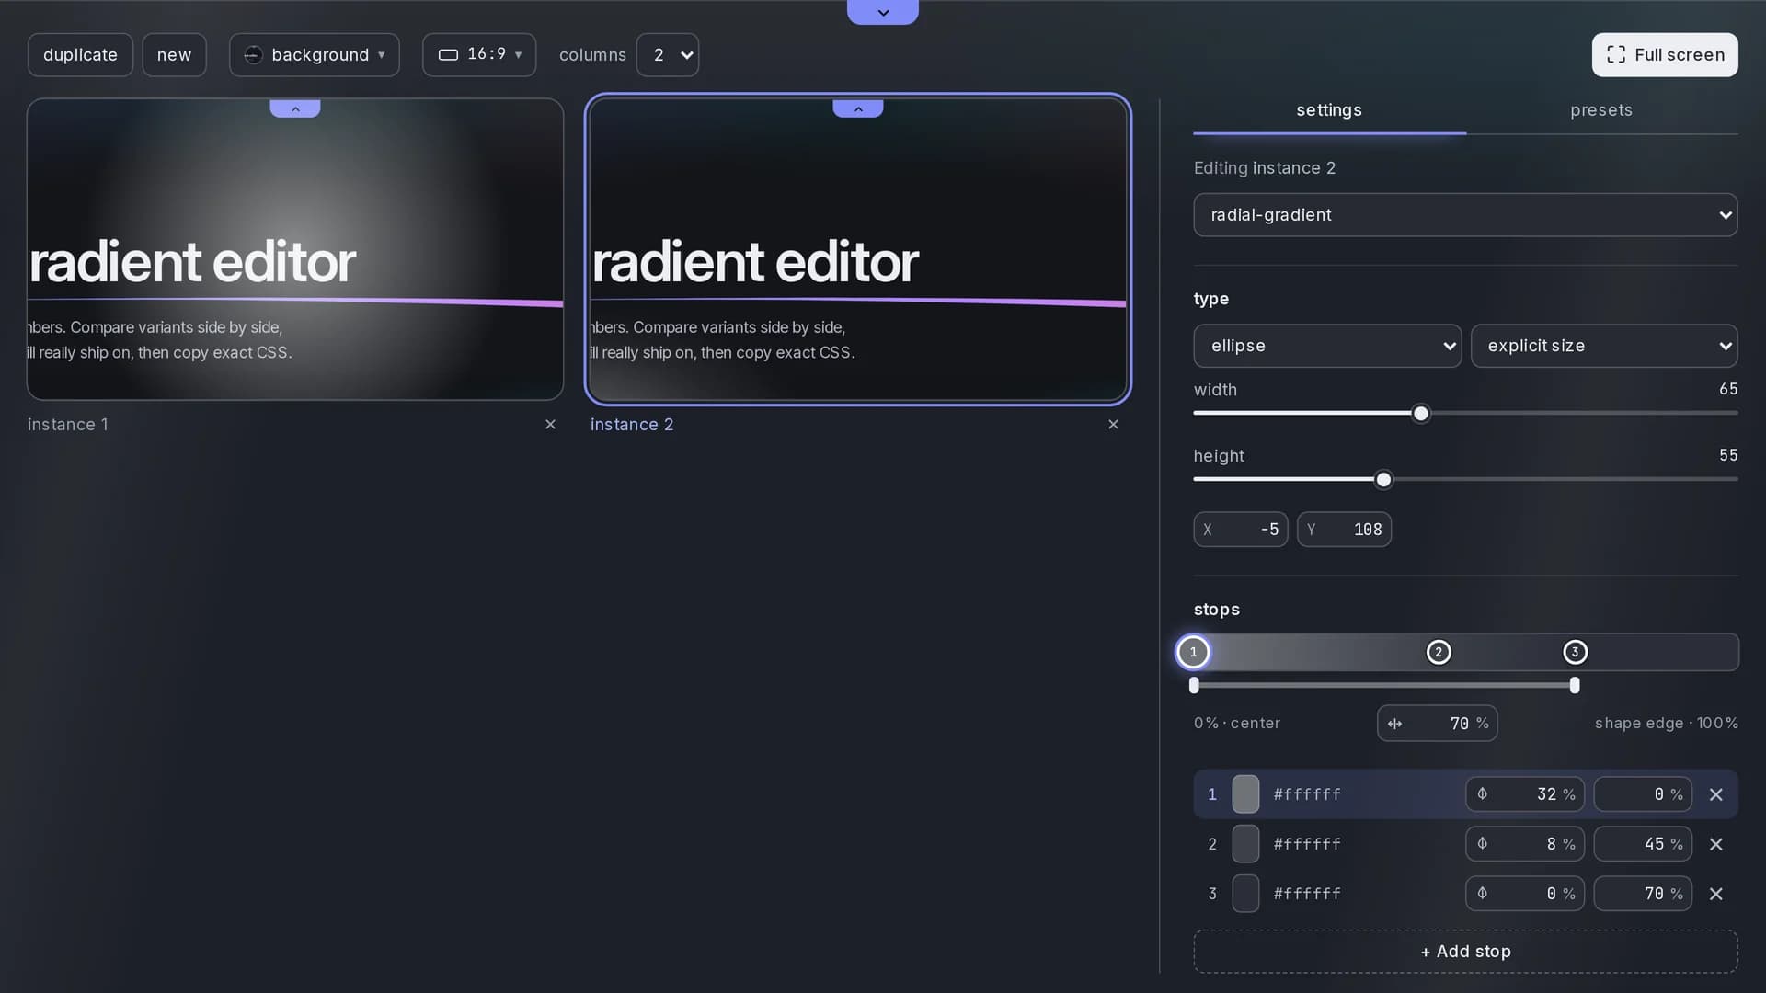Click the Full screen button
Screen dimensions: 1766x993
tap(1665, 55)
